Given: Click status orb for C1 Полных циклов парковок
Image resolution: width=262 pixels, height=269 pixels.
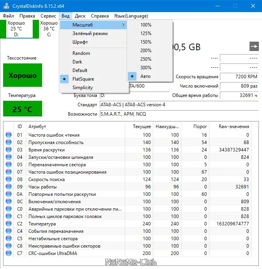Looking at the screenshot, I should click(x=9, y=216).
